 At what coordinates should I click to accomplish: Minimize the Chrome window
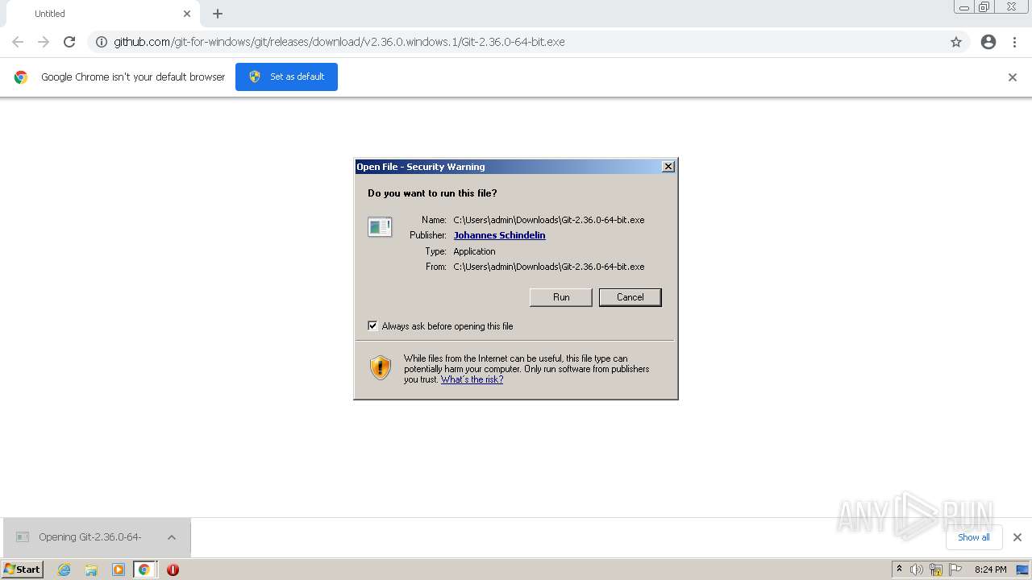pos(963,7)
